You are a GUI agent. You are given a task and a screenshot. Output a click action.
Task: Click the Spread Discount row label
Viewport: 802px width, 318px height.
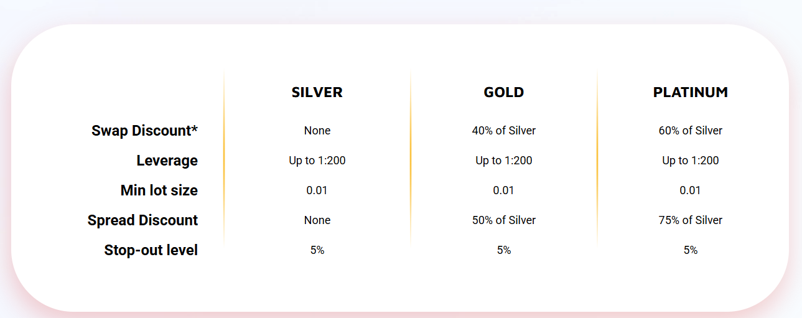pos(142,220)
